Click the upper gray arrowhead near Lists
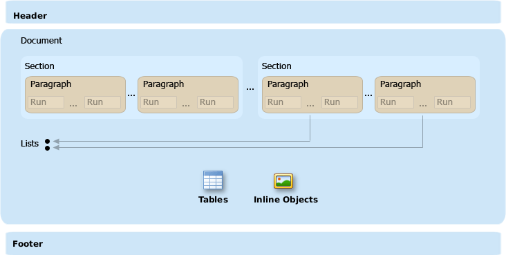 click(x=57, y=142)
